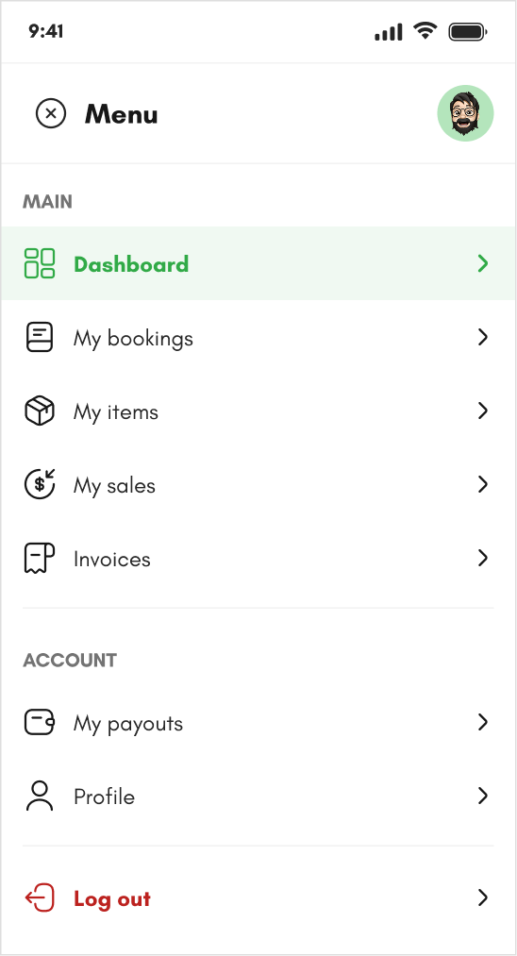Select the My bookings menu label
The width and height of the screenshot is (517, 956).
coord(134,339)
